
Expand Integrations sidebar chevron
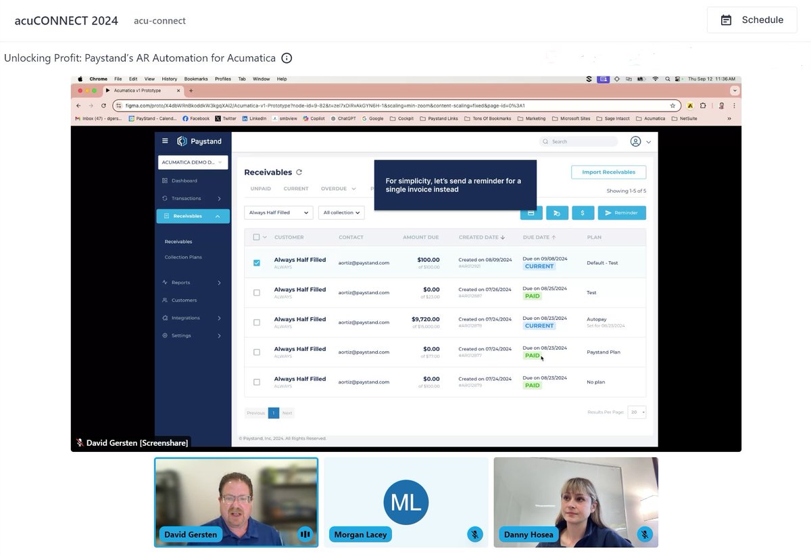[220, 318]
